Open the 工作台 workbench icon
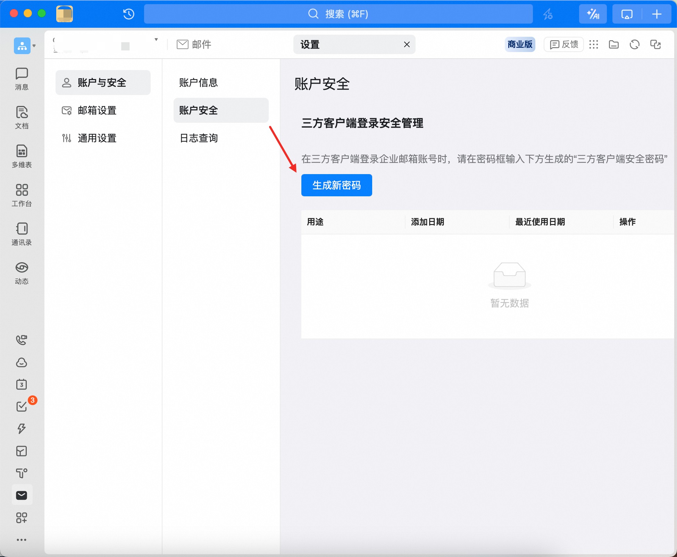This screenshot has width=677, height=557. (x=22, y=195)
